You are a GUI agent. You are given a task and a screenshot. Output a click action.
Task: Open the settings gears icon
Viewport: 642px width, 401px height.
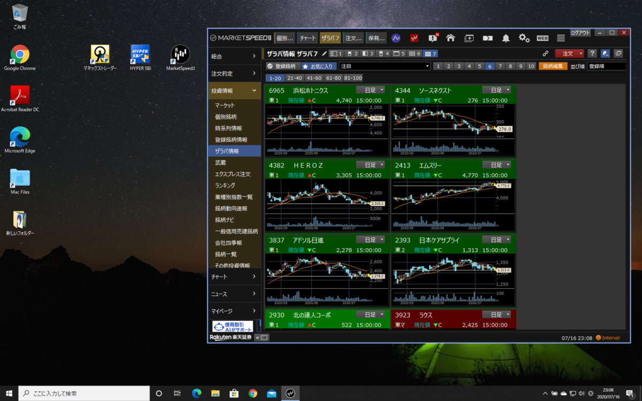[x=524, y=38]
